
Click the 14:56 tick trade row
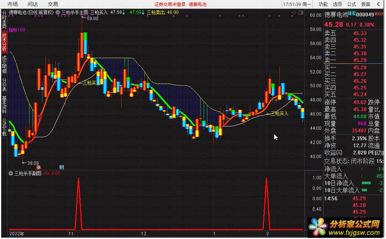(x=354, y=198)
